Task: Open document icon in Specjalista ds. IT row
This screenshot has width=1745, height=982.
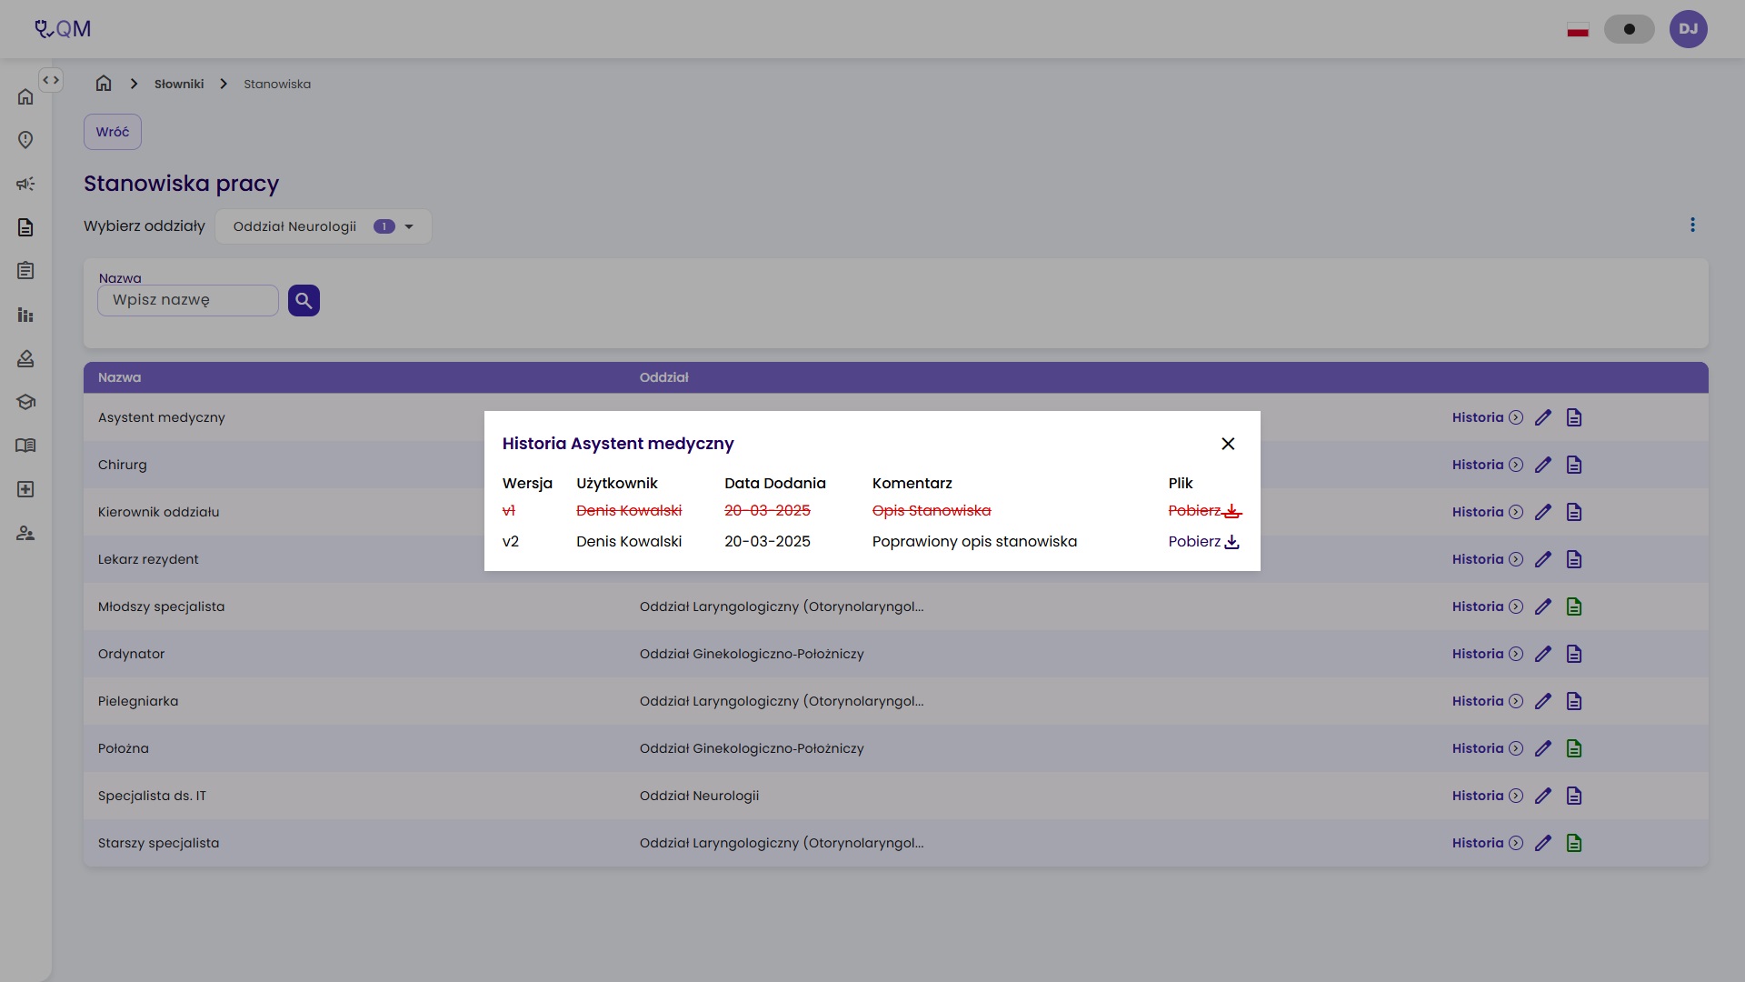Action: point(1574,796)
